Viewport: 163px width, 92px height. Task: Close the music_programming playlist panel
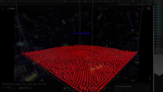(148, 87)
